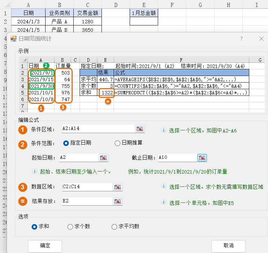Select the 指定日期 radio option

tap(66, 143)
